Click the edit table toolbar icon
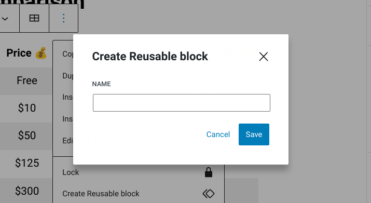Viewport: 371px width, 203px height. (34, 18)
